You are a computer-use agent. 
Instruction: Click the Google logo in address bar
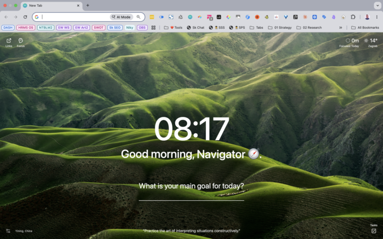coord(37,17)
